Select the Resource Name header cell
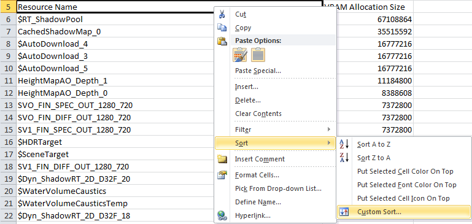The height and width of the screenshot is (224, 472). click(x=115, y=7)
